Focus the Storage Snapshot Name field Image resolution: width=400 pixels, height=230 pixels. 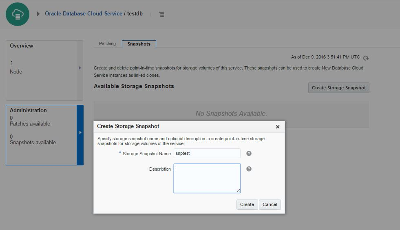207,153
